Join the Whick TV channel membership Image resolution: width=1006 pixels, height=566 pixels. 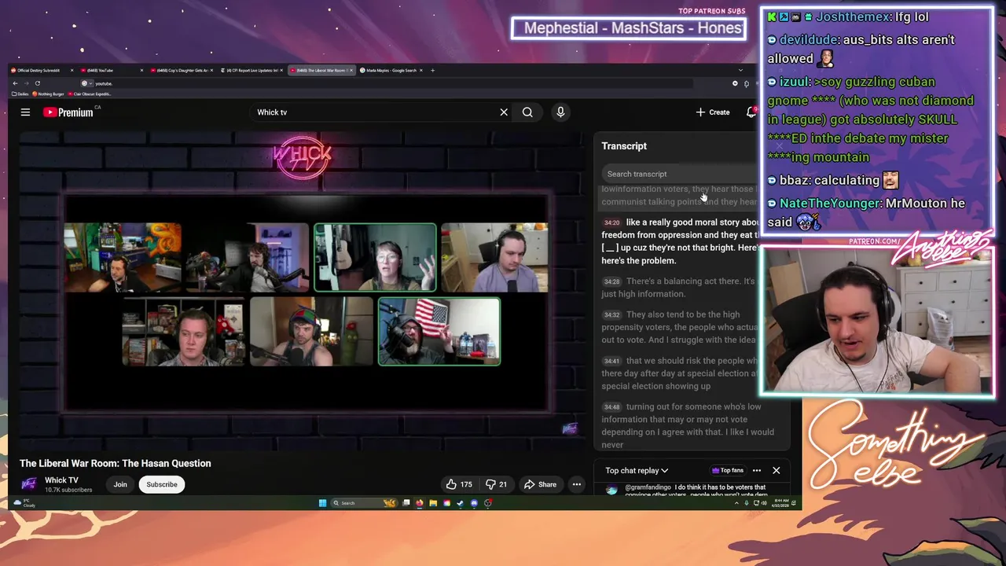[120, 485]
